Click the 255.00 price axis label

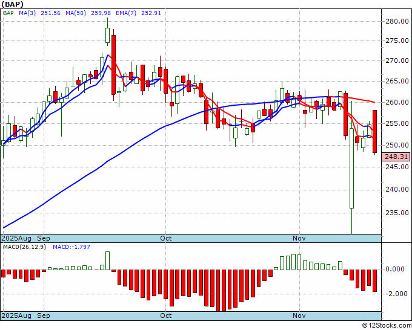[x=397, y=123]
